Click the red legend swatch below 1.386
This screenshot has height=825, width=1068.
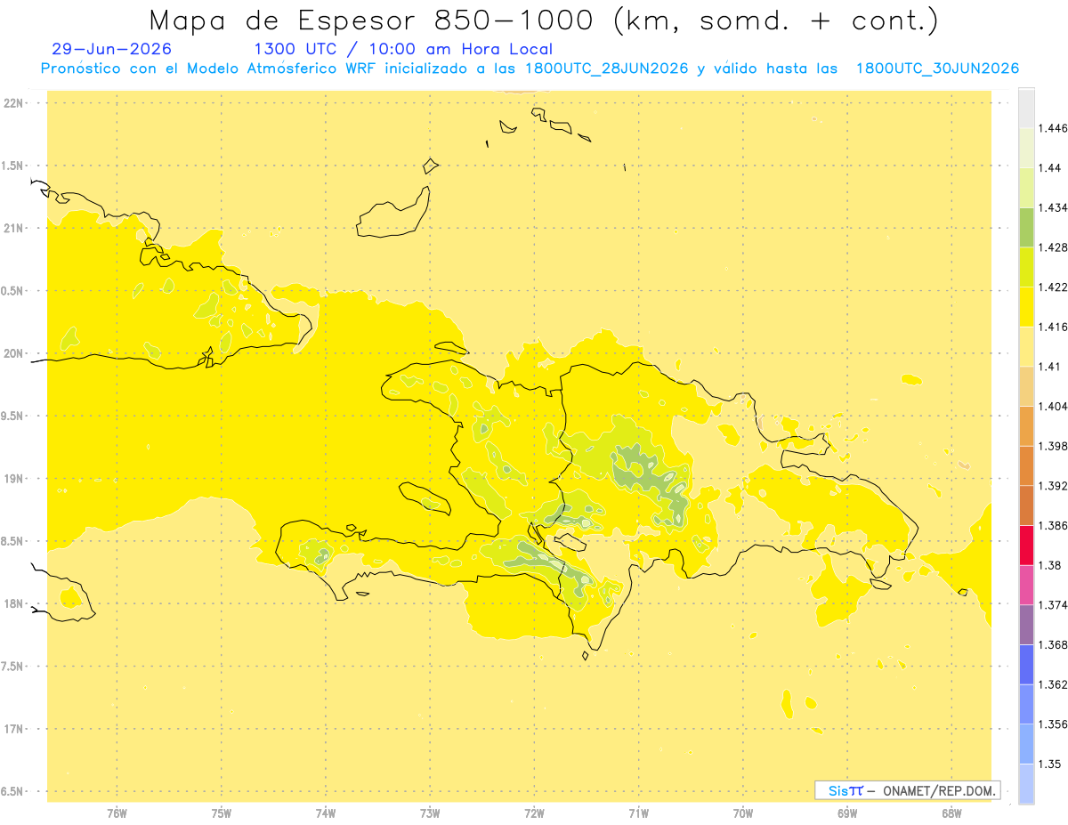coord(1026,545)
